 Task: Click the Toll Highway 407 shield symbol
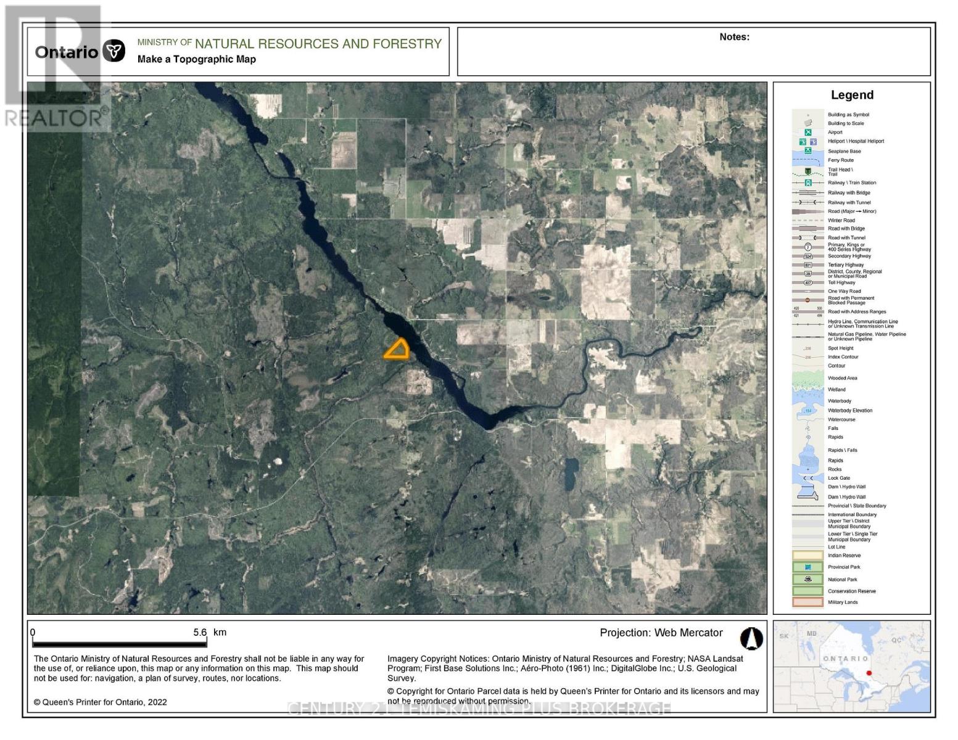(807, 282)
